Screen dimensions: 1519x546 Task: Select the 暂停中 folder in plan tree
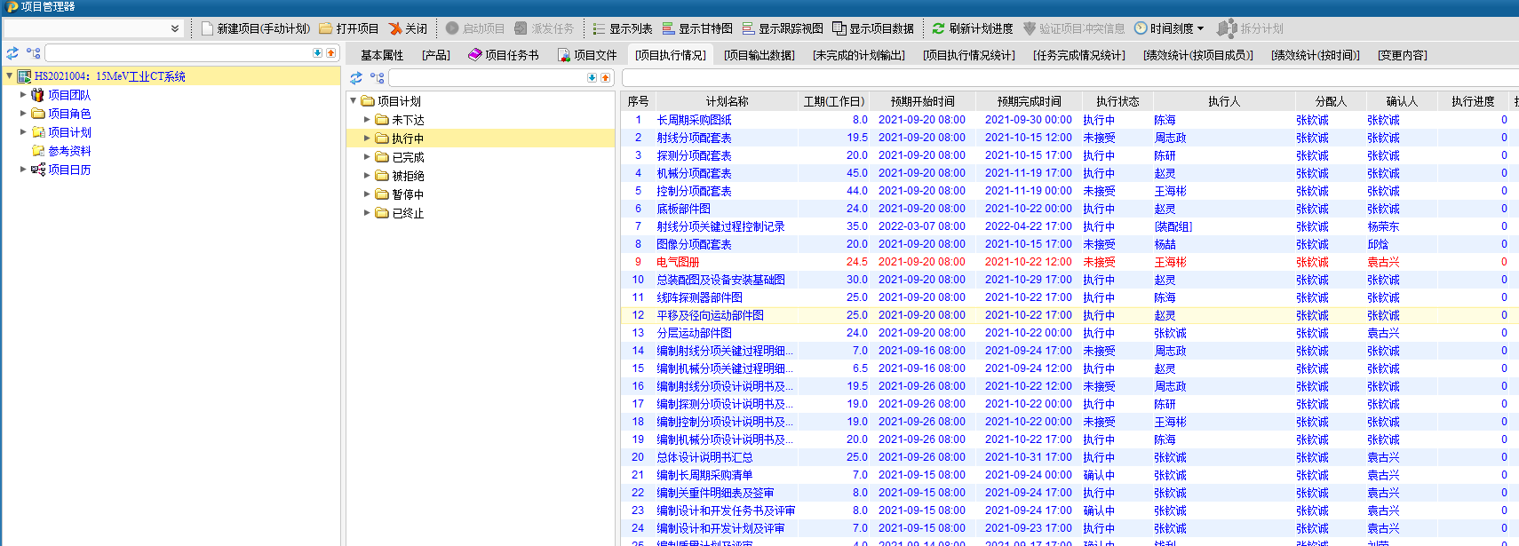click(x=408, y=194)
